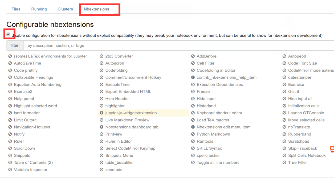Image resolution: width=334 pixels, height=178 pixels.
Task: Open the Limit Output extension
Action: (25, 120)
